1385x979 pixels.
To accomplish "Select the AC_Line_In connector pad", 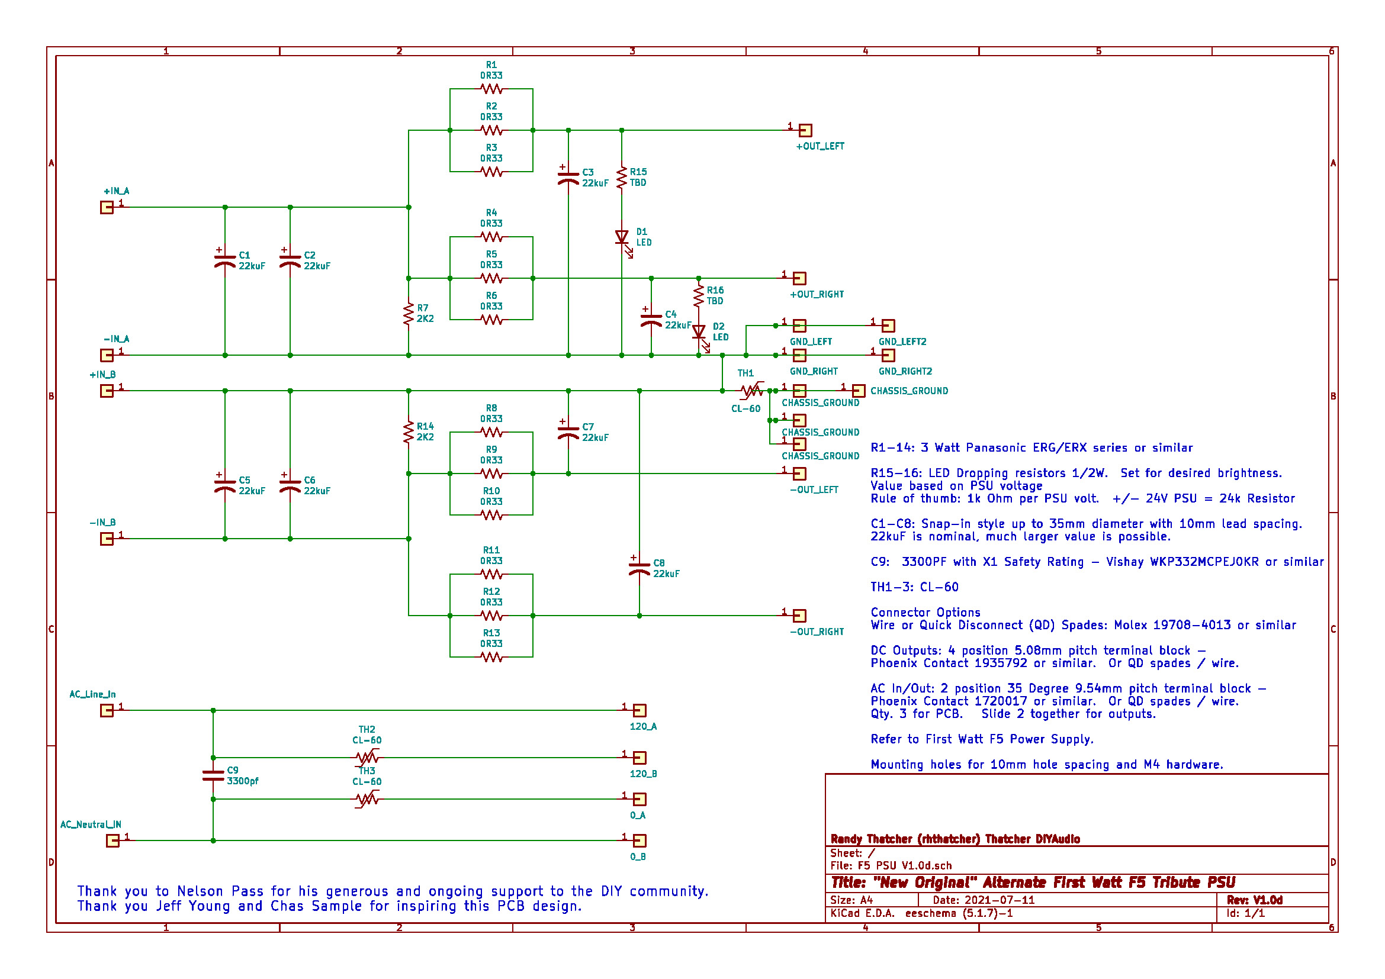I will (x=107, y=710).
